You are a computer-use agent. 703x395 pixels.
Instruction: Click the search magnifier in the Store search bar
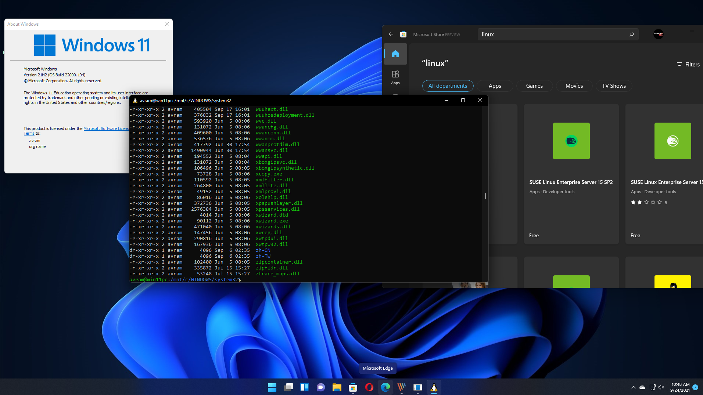pyautogui.click(x=632, y=34)
